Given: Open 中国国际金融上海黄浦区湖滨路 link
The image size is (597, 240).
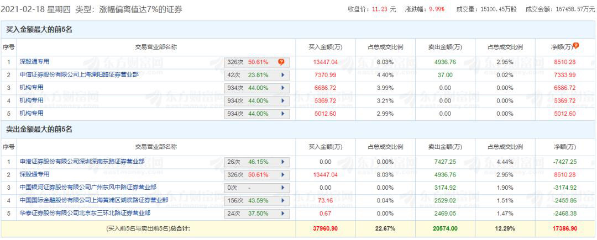Looking at the screenshot, I should 93,200.
